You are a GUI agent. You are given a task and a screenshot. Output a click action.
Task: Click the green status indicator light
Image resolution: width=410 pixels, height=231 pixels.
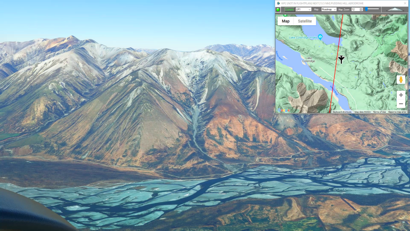[x=278, y=9]
